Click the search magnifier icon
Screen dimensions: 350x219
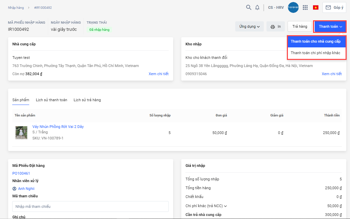[x=248, y=7]
